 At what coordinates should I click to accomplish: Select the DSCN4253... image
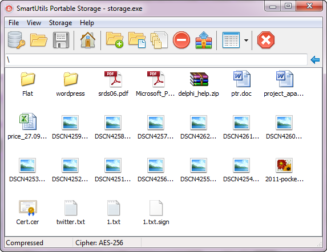click(27, 169)
